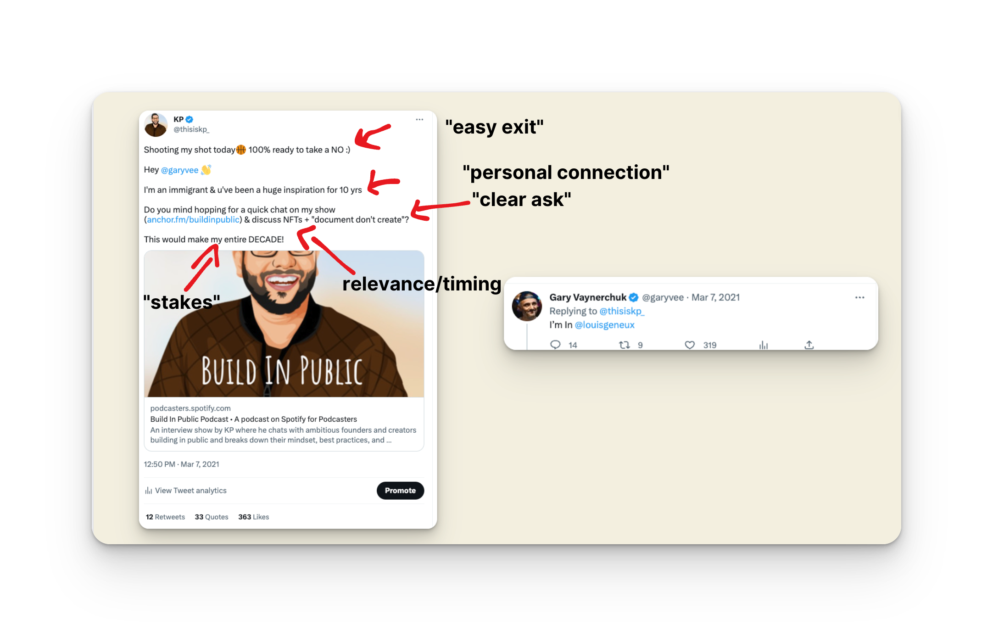Open View Tweet analytics
This screenshot has height=636, width=993.
186,491
